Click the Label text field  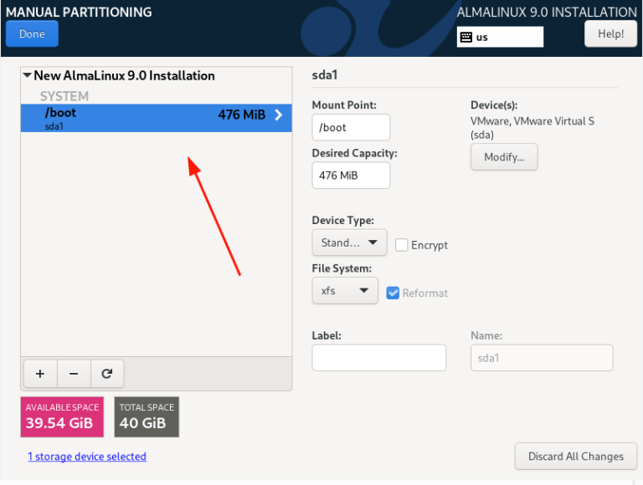point(378,357)
